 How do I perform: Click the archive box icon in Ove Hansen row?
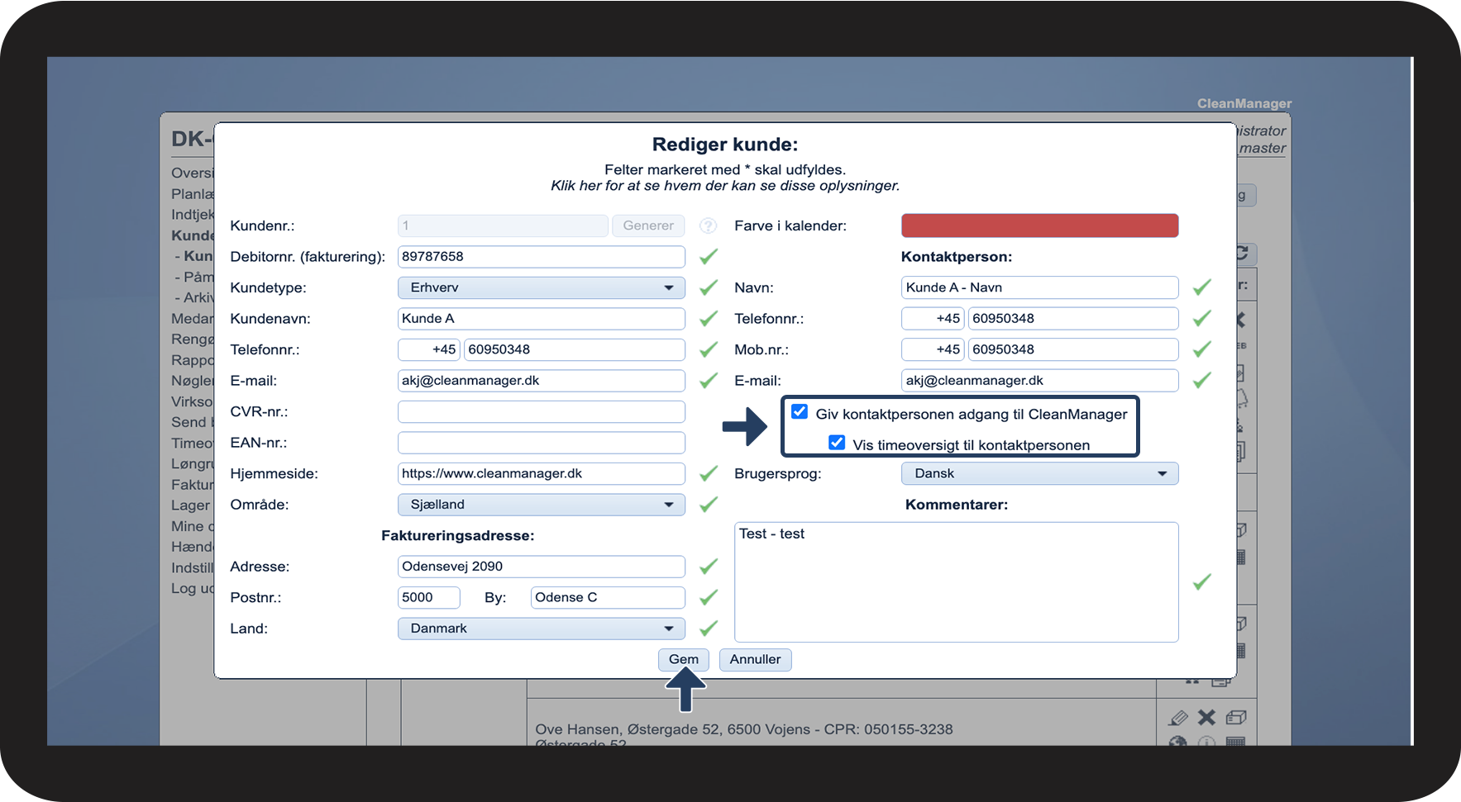click(x=1236, y=717)
